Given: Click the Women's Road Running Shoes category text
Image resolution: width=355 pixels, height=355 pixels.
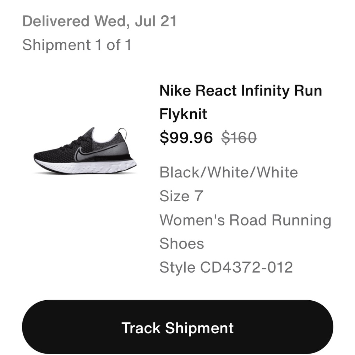Looking at the screenshot, I should (245, 220).
